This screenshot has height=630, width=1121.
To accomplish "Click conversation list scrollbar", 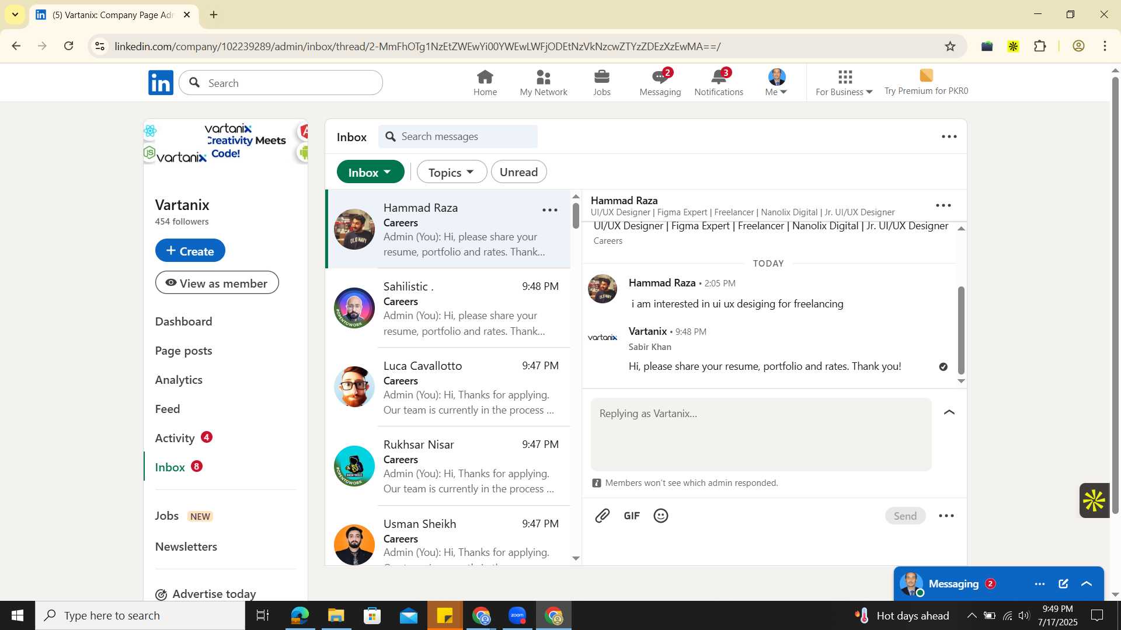I will [x=576, y=216].
